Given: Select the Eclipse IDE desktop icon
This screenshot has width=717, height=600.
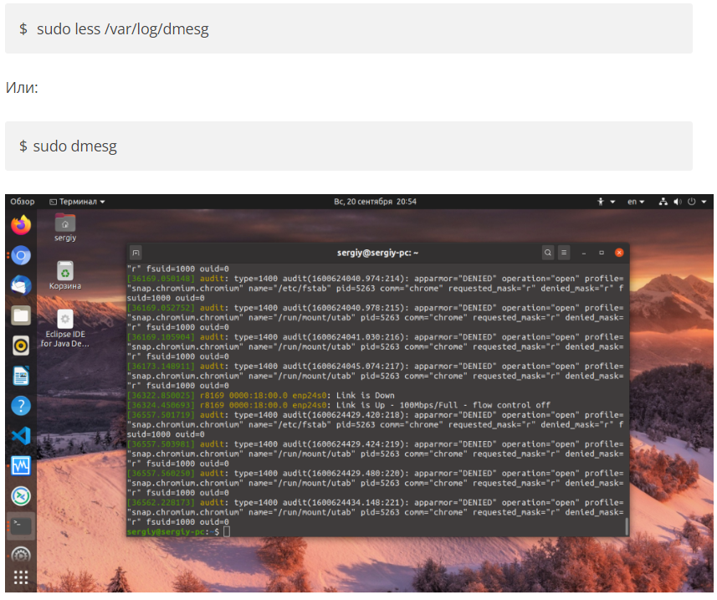Looking at the screenshot, I should pyautogui.click(x=65, y=329).
